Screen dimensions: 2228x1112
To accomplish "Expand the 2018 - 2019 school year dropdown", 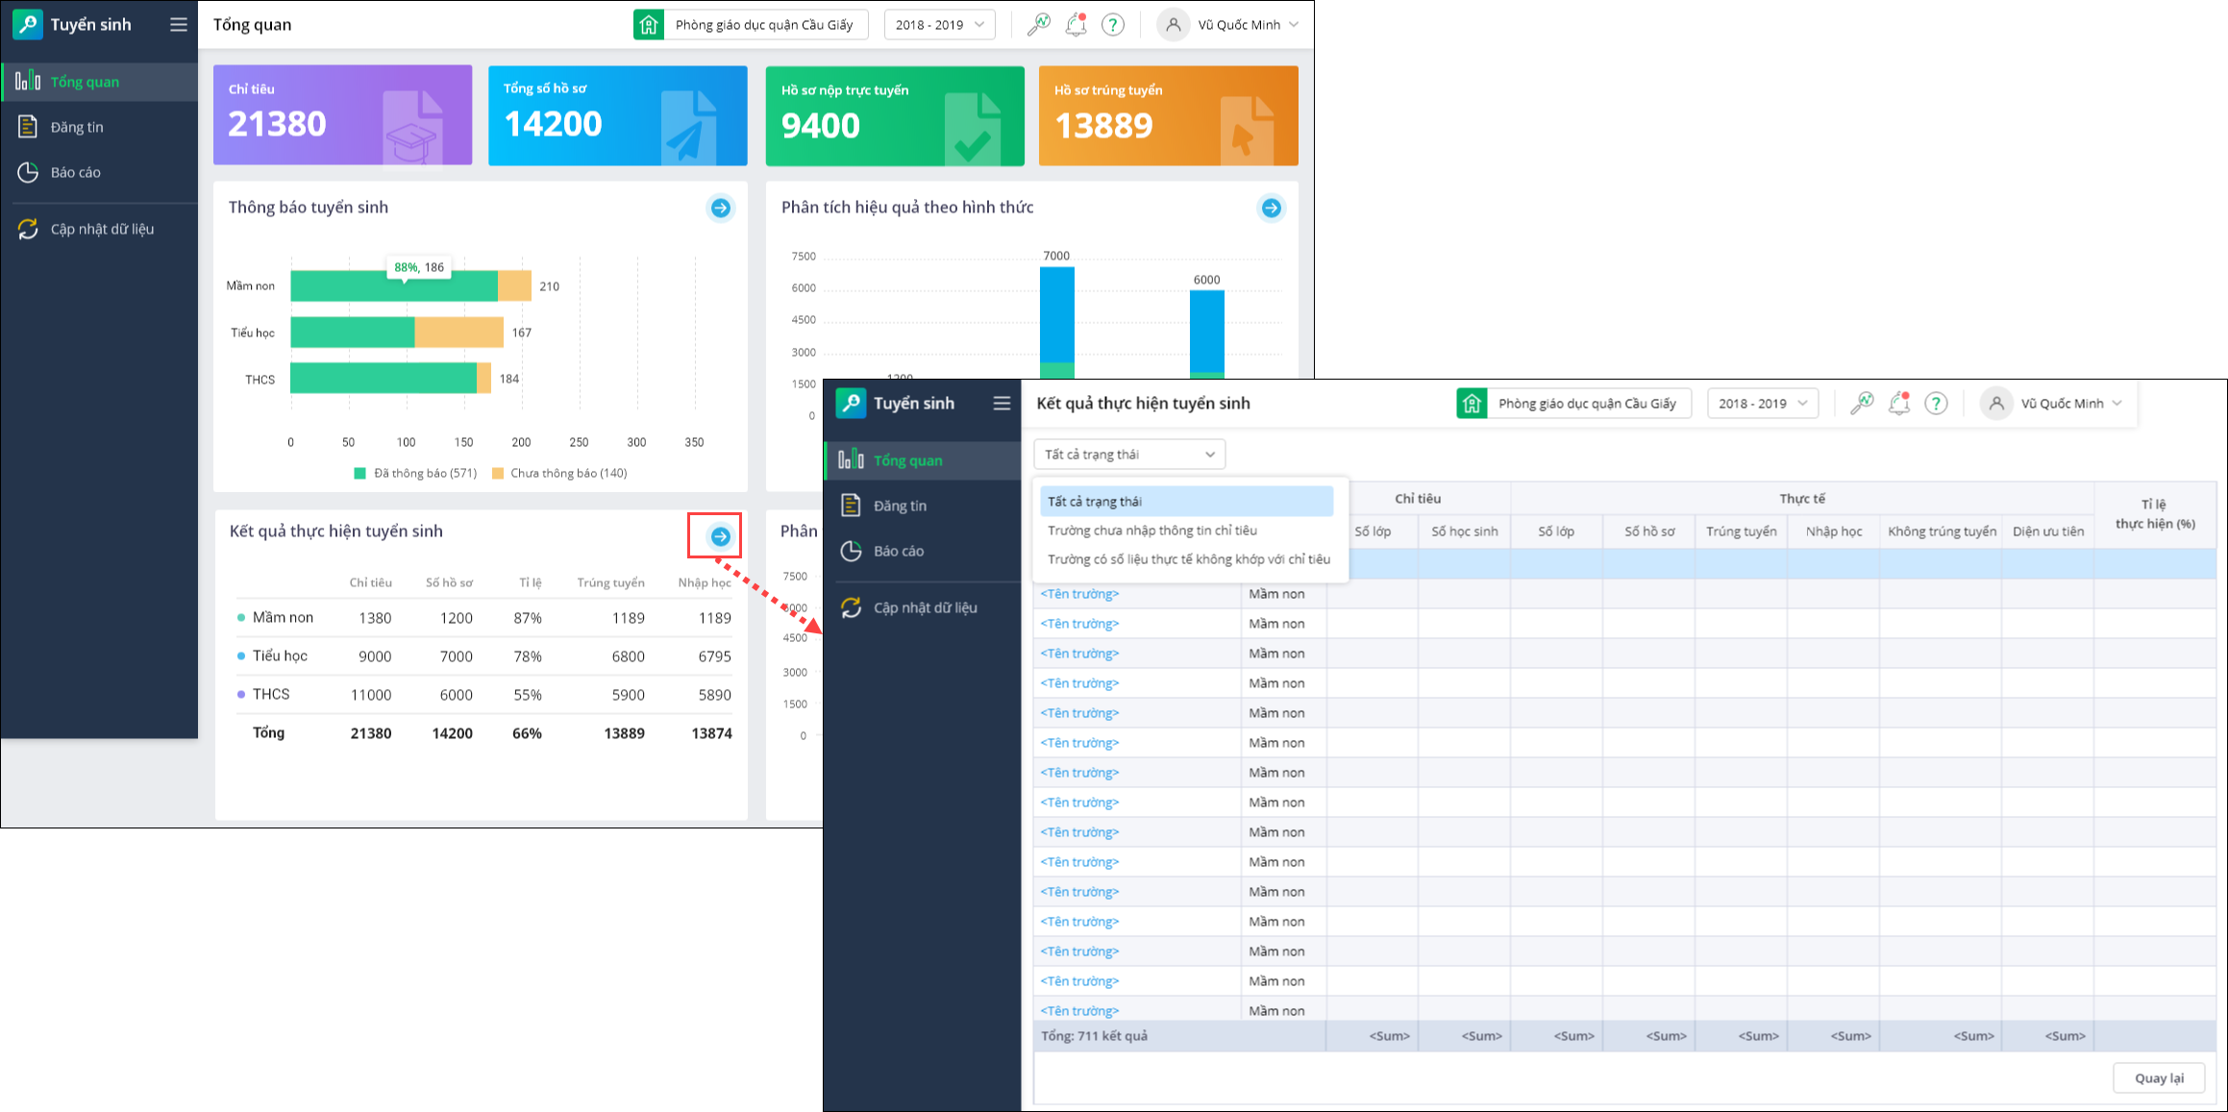I will [x=939, y=25].
